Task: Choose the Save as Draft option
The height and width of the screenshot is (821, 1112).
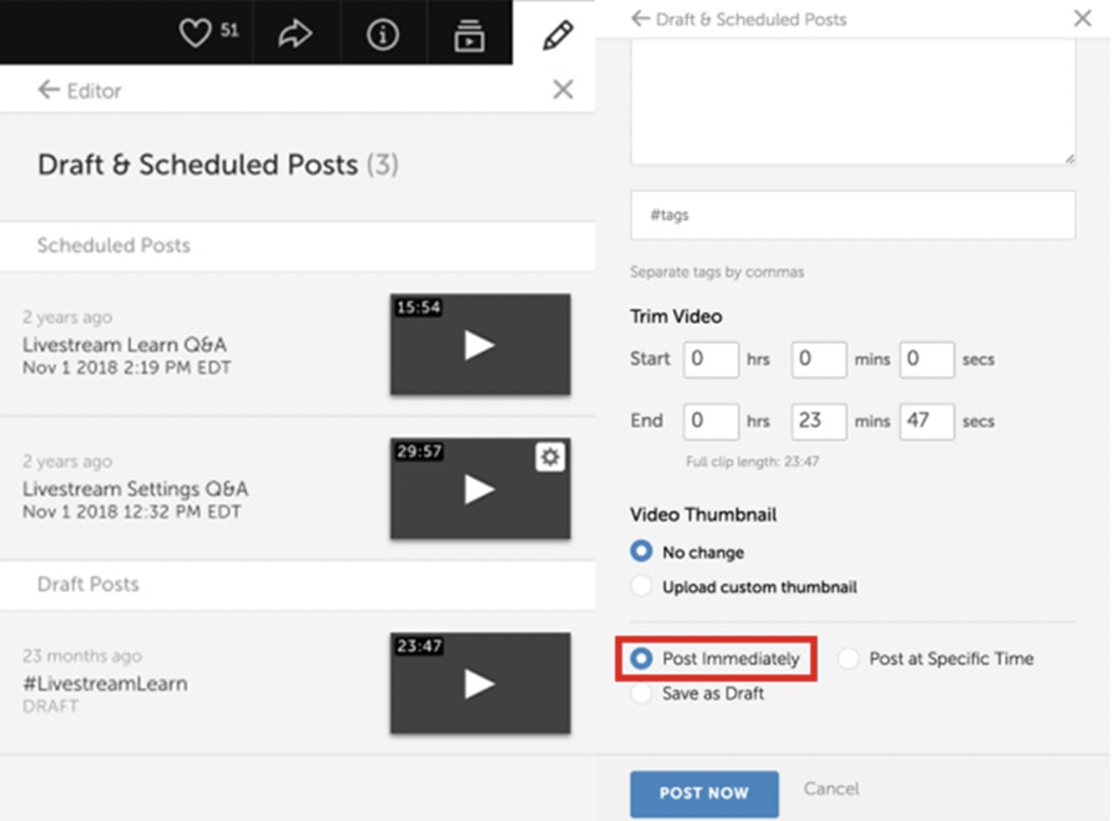Action: tap(641, 693)
